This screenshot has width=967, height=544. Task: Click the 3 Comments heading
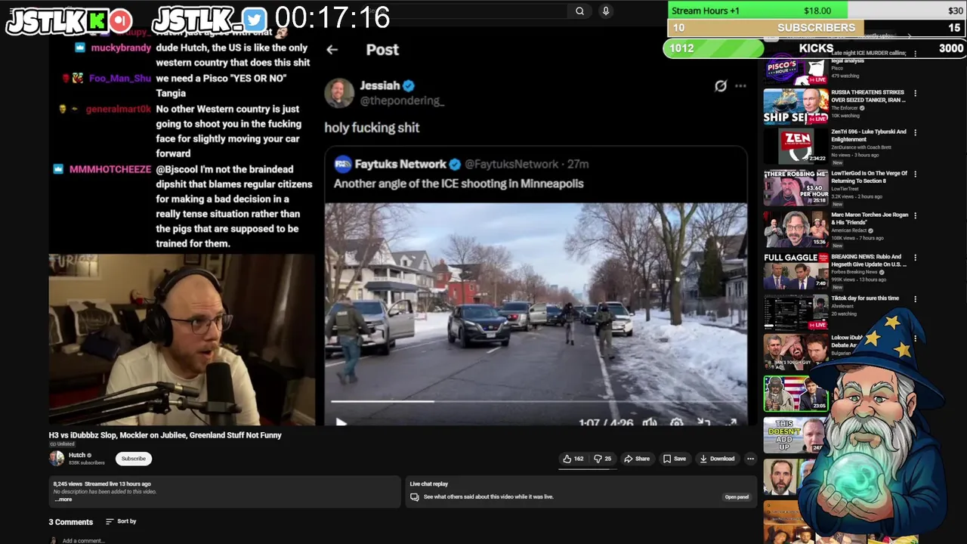coord(71,522)
